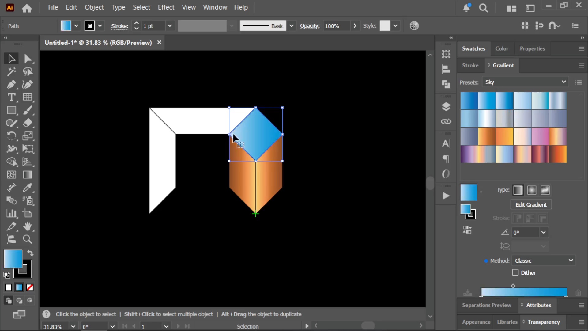This screenshot has width=588, height=331.
Task: Select the Curvature tool
Action: pos(28,85)
